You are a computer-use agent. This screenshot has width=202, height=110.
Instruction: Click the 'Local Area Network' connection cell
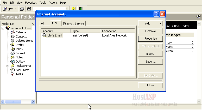(114, 35)
